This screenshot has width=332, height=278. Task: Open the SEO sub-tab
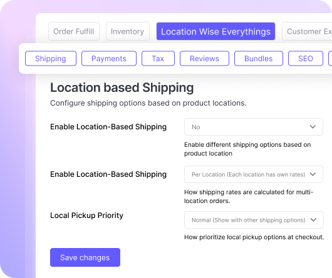tap(306, 59)
